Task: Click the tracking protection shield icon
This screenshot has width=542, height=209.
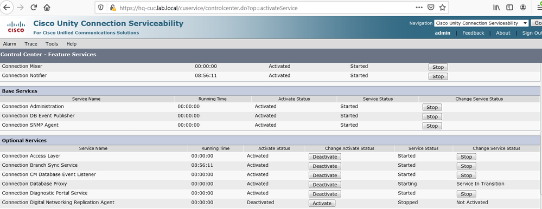Action: pos(101,8)
